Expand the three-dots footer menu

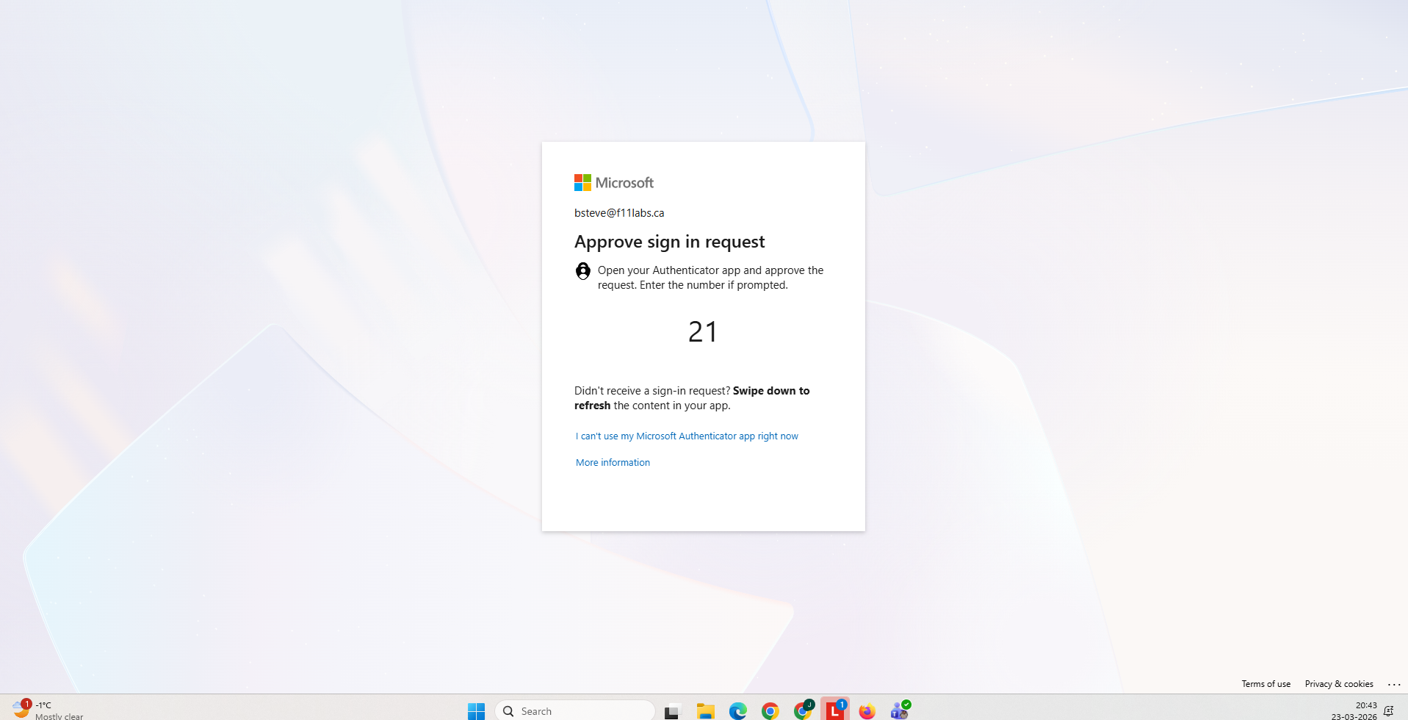pos(1393,684)
